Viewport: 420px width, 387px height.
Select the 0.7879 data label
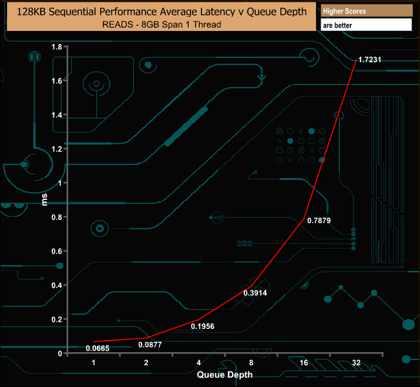tap(319, 221)
